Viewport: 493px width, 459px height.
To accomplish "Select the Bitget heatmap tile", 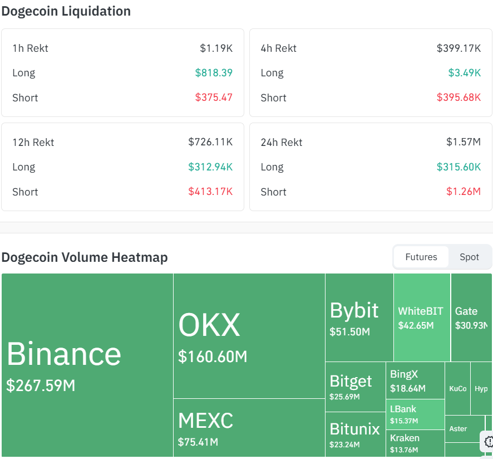I will pos(356,387).
